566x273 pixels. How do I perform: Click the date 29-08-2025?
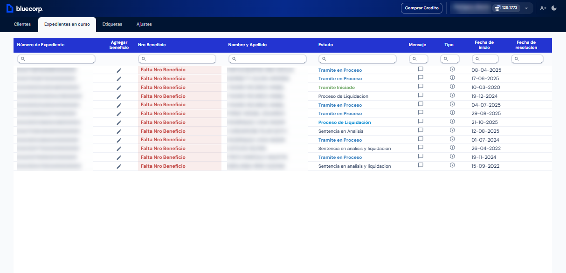pos(486,114)
